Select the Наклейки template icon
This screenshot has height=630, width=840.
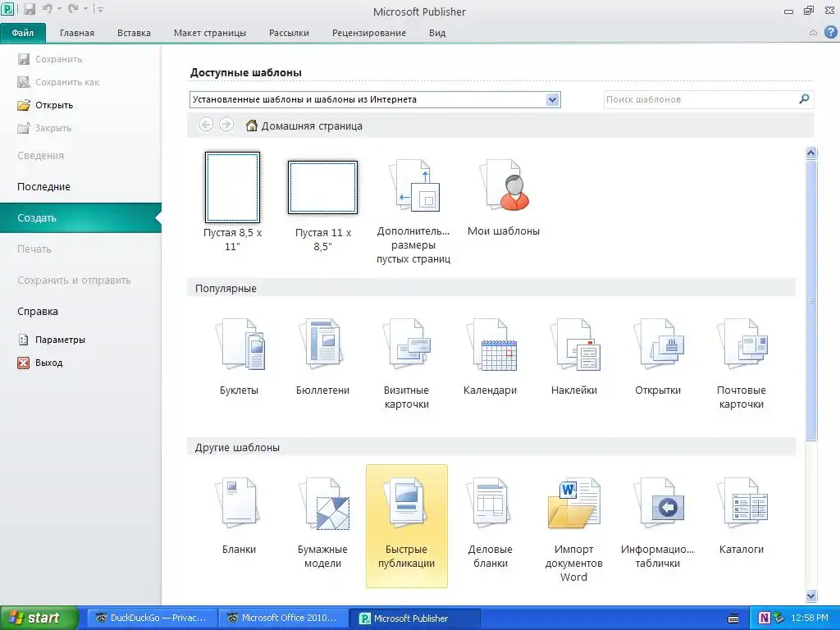click(574, 345)
